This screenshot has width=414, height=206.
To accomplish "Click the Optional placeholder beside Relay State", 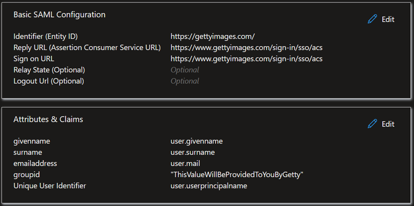I will pyautogui.click(x=185, y=70).
